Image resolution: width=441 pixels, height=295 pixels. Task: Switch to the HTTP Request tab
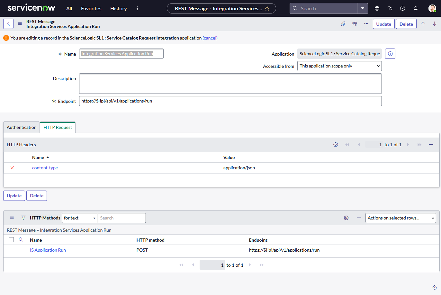pos(58,127)
